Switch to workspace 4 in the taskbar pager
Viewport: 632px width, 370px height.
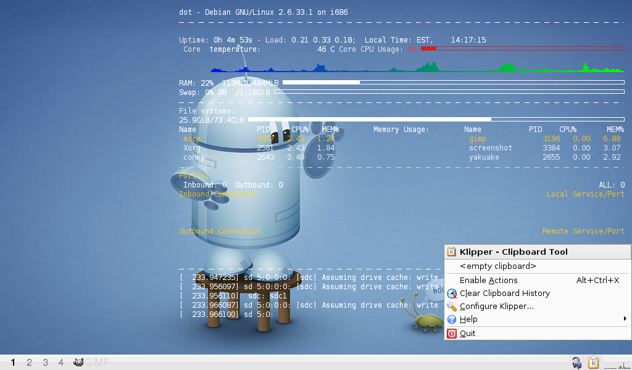coord(61,363)
